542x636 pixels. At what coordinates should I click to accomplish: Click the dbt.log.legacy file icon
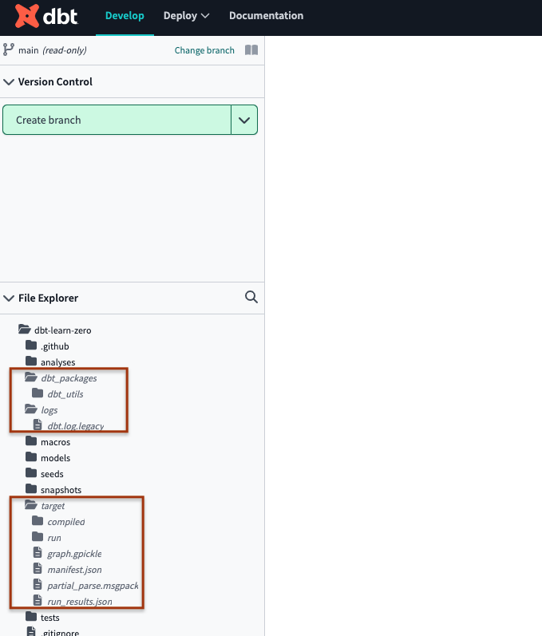point(38,426)
